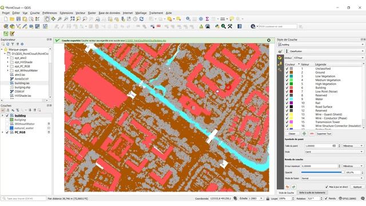Click the Python console icon

pyautogui.click(x=217, y=26)
